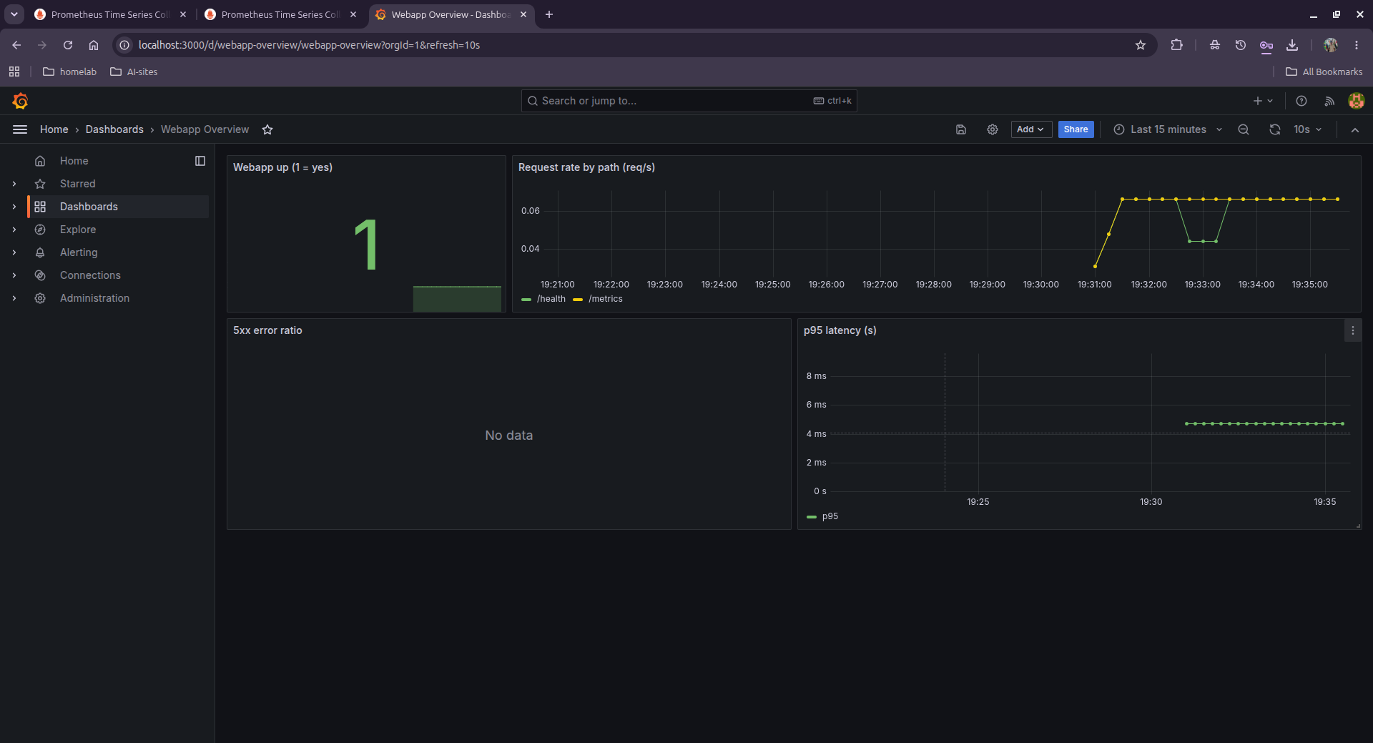
Task: Open a new browser tab
Action: point(549,14)
